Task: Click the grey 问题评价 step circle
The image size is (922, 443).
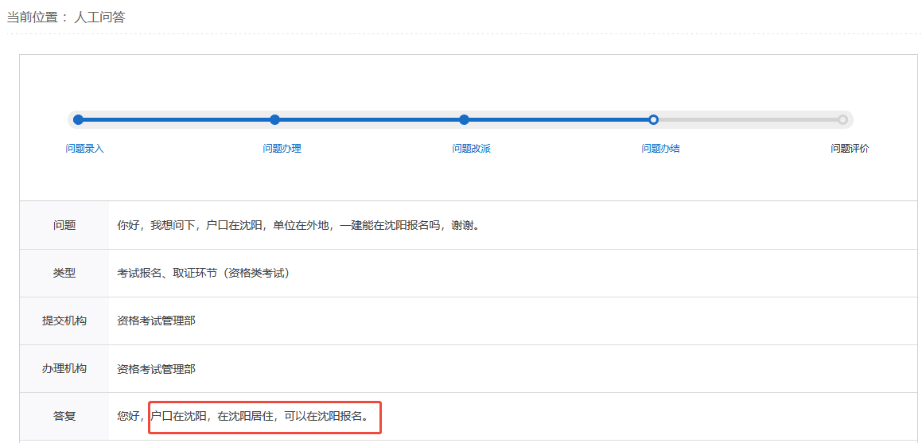Action: click(x=842, y=120)
